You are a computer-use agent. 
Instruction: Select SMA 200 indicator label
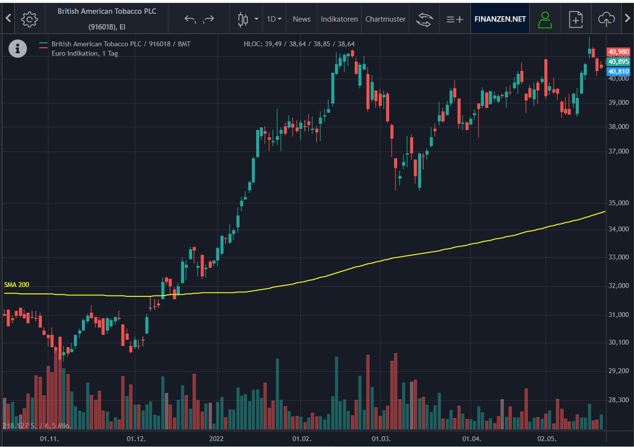coord(17,285)
